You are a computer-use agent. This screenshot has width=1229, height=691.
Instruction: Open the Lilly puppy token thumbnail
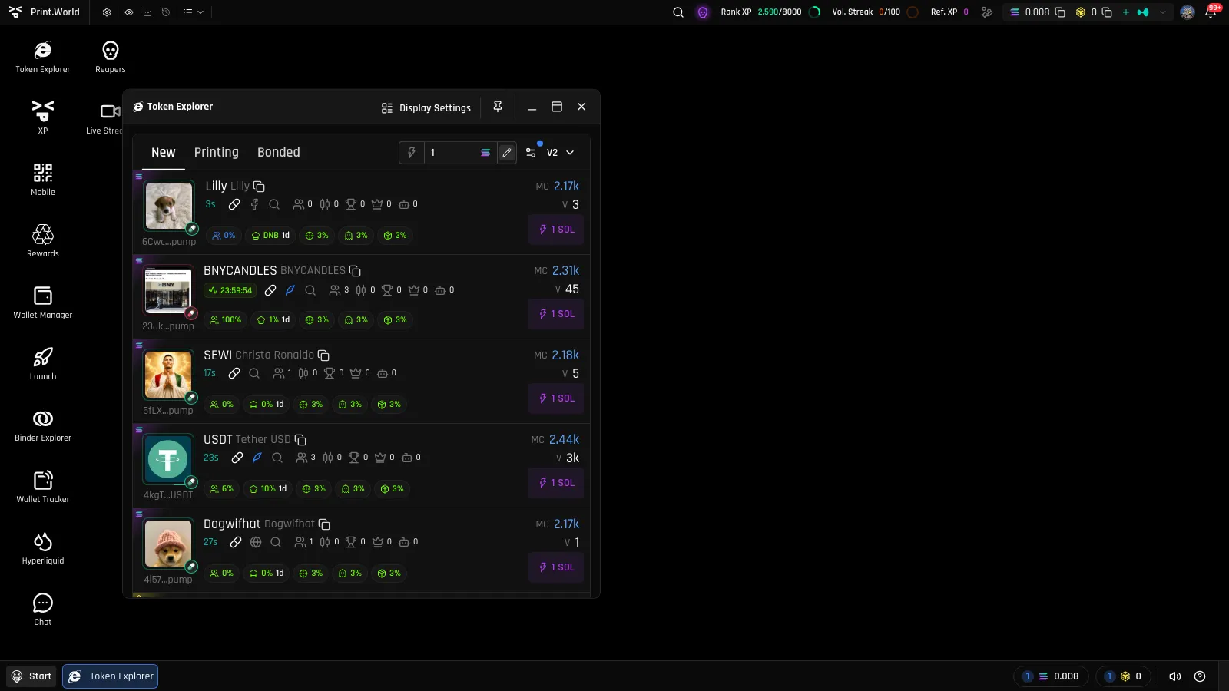(x=168, y=206)
